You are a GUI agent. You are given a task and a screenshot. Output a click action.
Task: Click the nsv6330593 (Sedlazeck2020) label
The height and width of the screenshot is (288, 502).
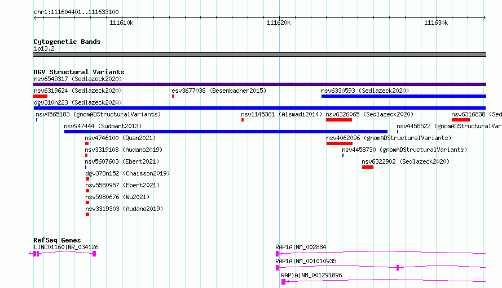click(365, 91)
